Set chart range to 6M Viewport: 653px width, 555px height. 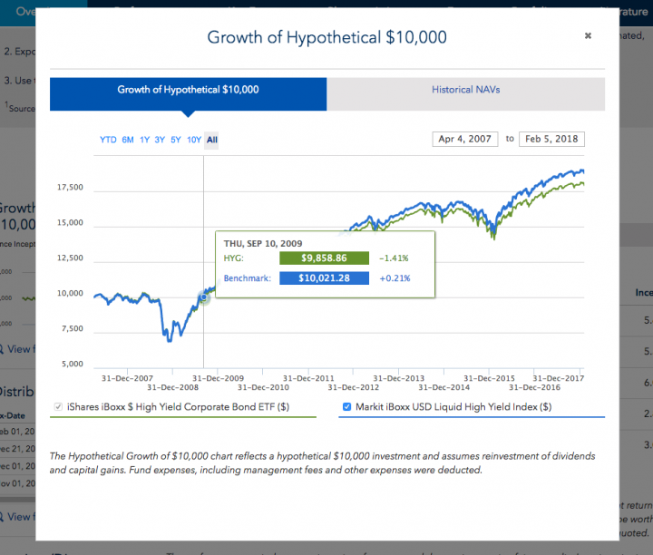pos(128,140)
